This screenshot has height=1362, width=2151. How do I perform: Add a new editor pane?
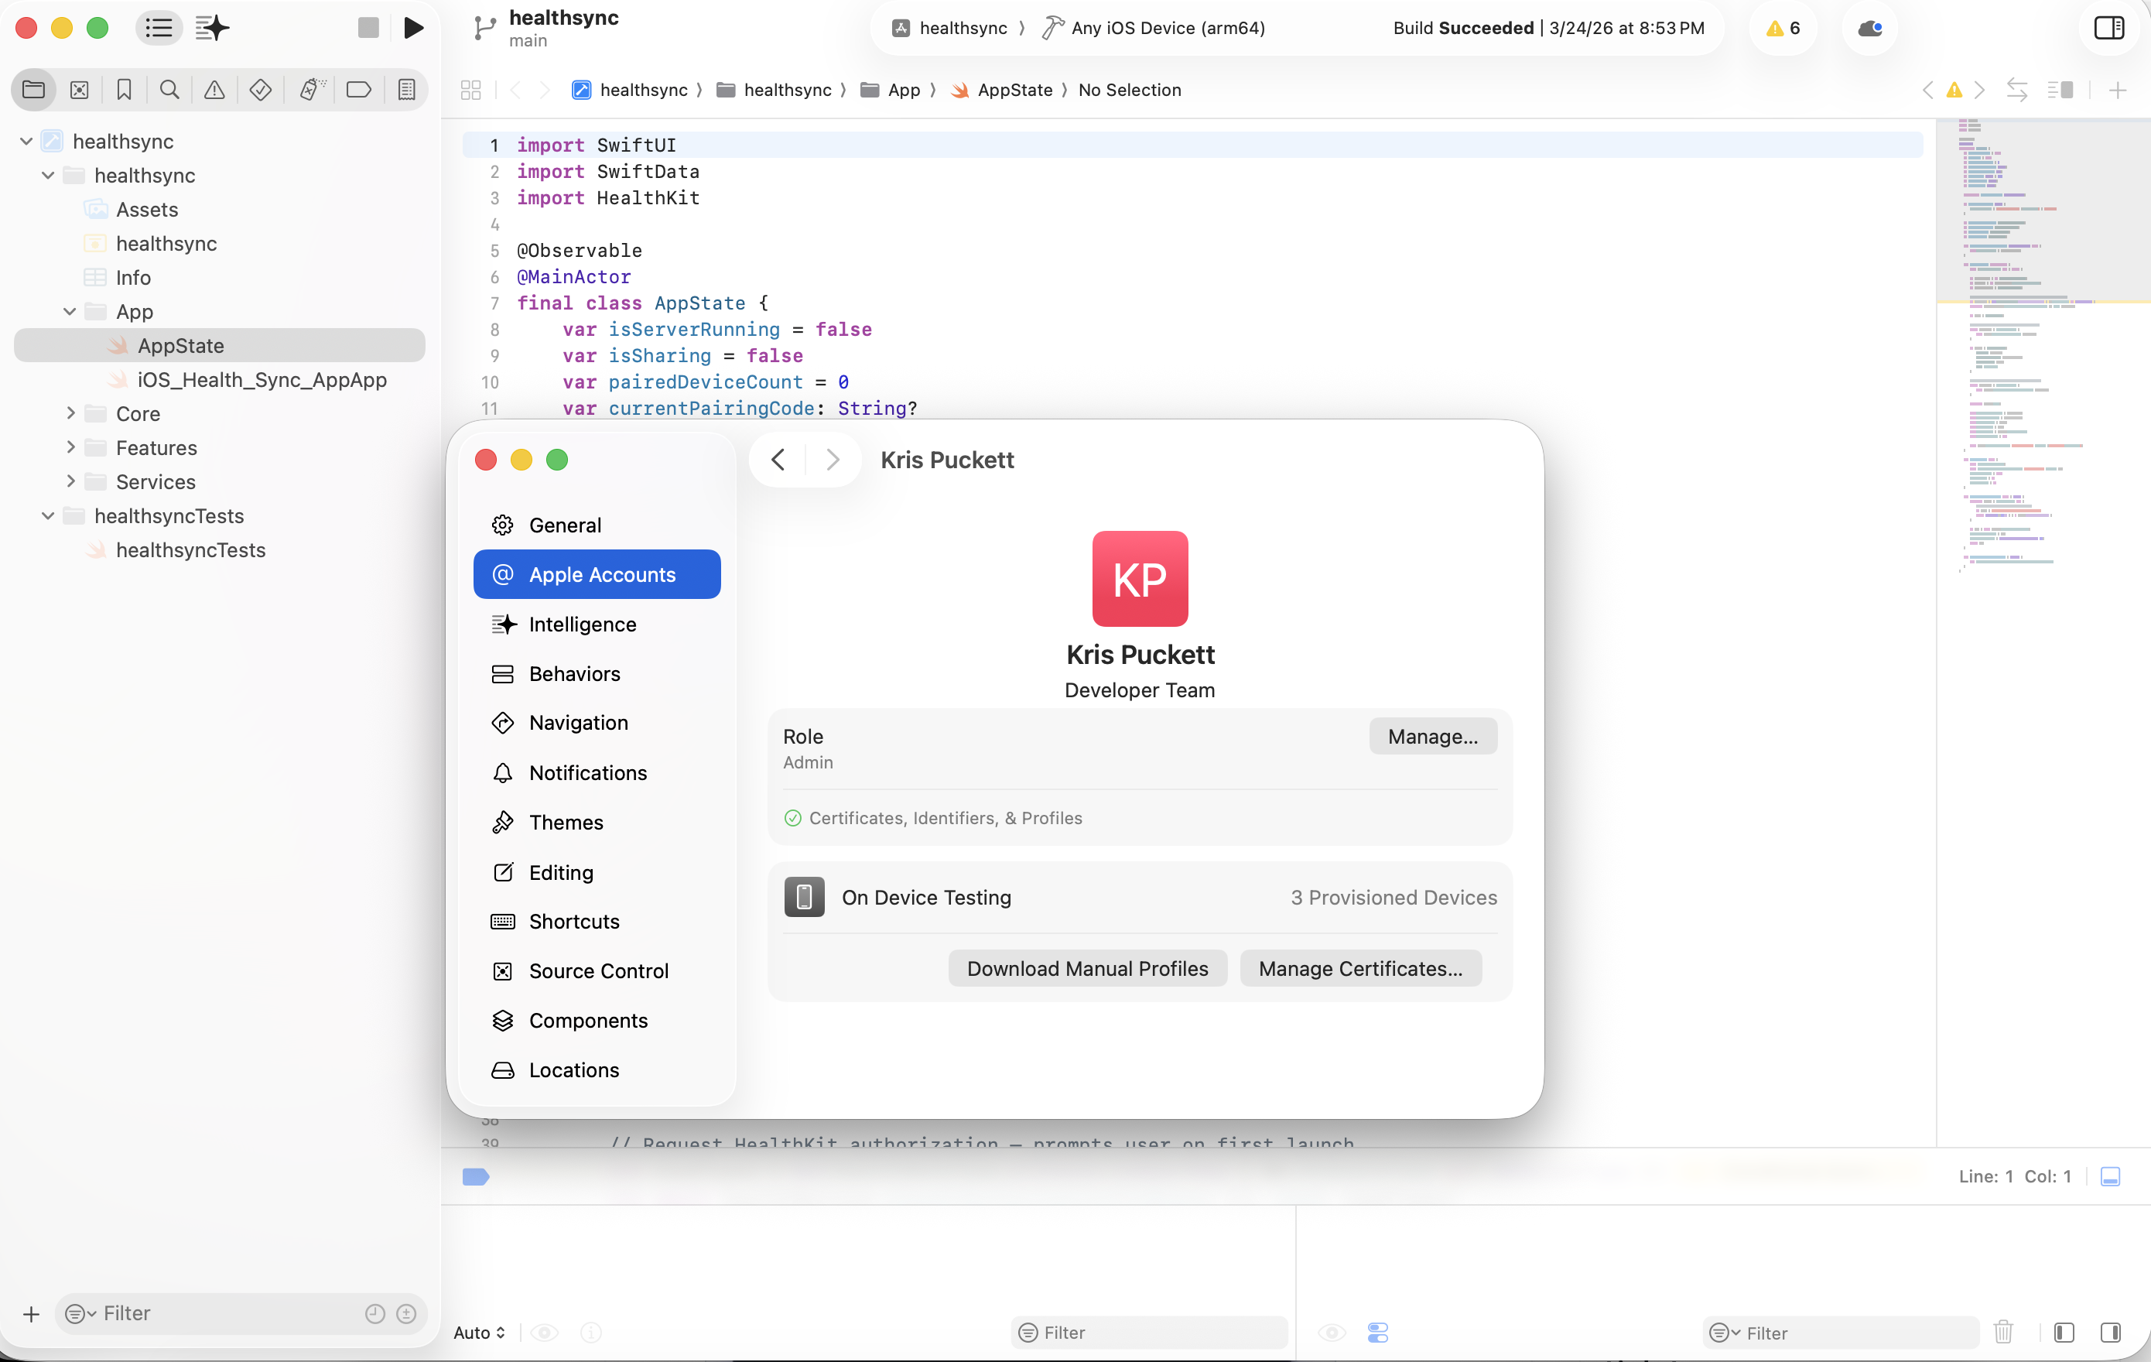2117,89
